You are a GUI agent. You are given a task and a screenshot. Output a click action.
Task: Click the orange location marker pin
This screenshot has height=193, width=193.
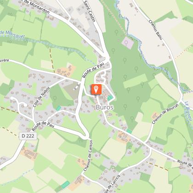[96, 89]
